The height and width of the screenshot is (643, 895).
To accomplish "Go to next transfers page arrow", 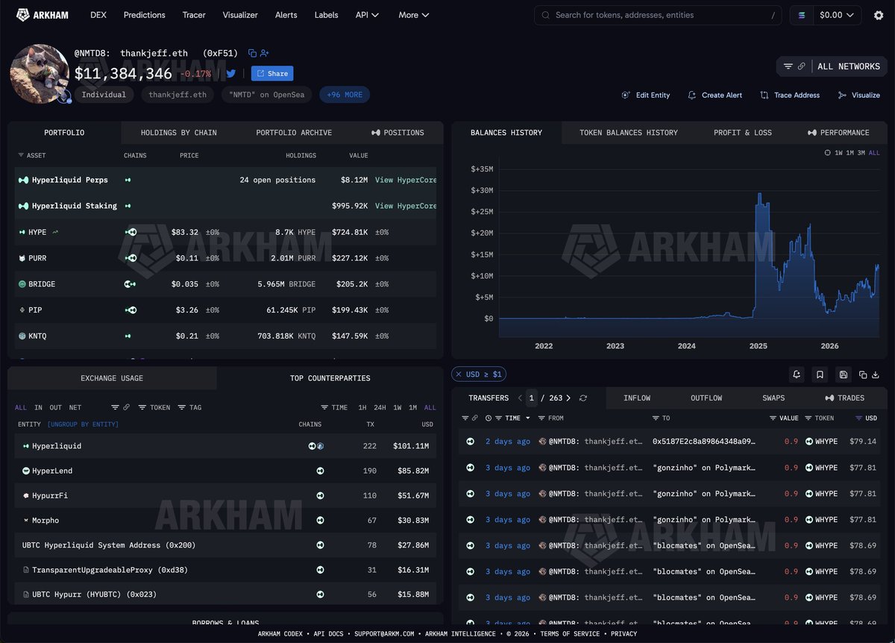I will (568, 398).
